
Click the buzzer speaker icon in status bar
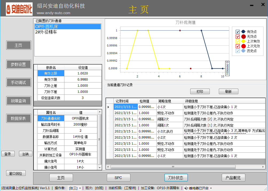(186, 188)
